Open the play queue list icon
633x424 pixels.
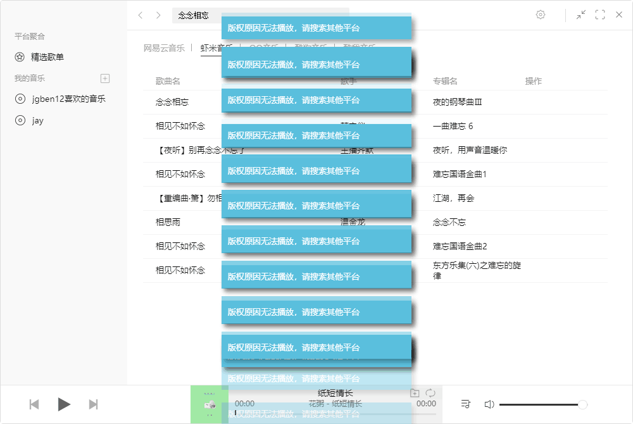click(x=465, y=404)
